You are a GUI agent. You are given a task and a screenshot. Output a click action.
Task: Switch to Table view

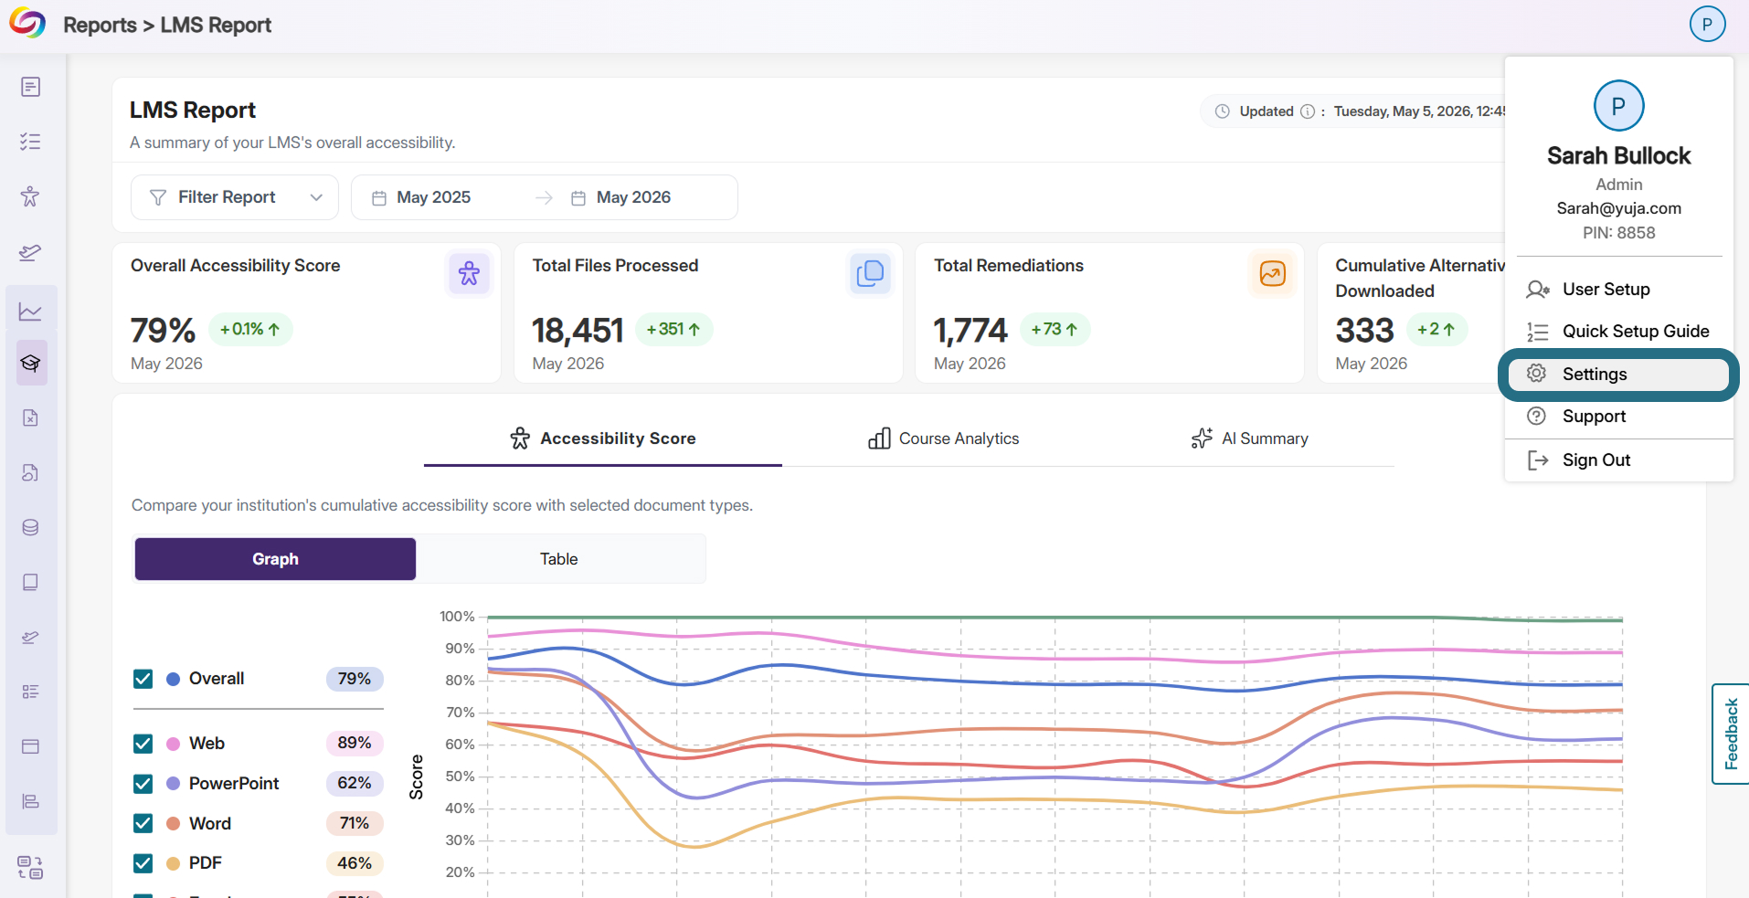pos(558,559)
